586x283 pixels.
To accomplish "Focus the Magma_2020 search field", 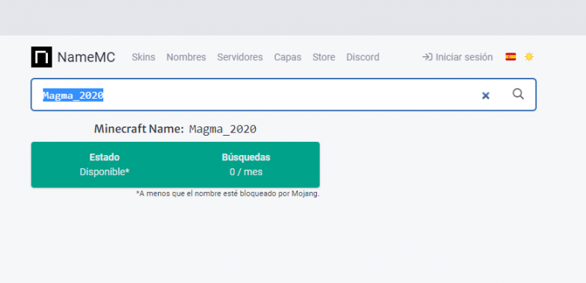I will pyautogui.click(x=283, y=95).
